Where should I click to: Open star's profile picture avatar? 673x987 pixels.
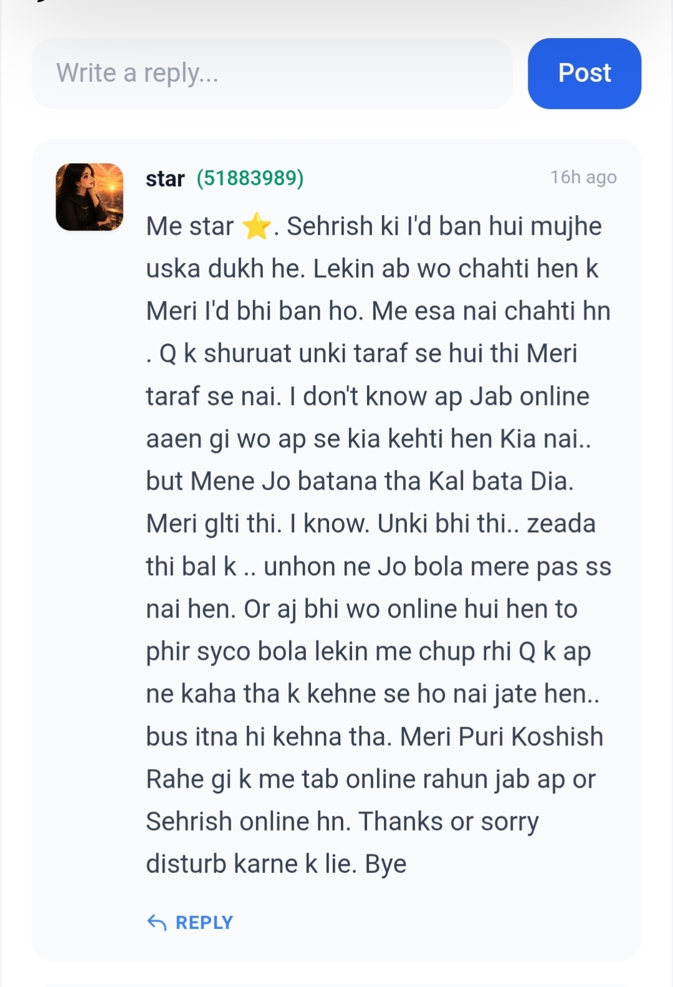[90, 197]
